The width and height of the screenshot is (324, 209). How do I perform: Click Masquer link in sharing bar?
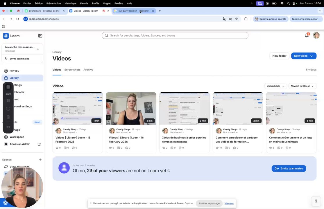coord(229,203)
